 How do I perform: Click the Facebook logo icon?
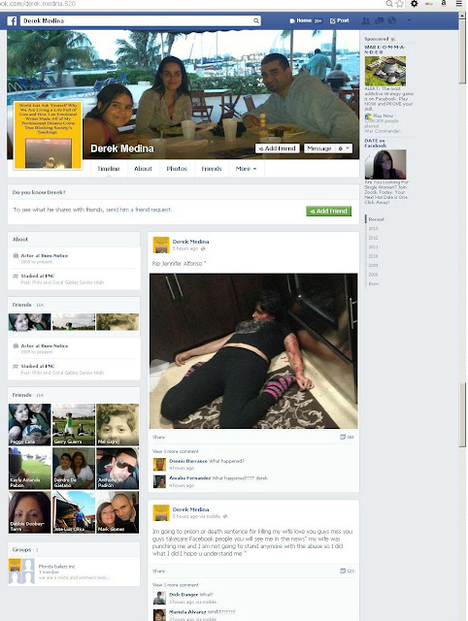click(x=12, y=20)
